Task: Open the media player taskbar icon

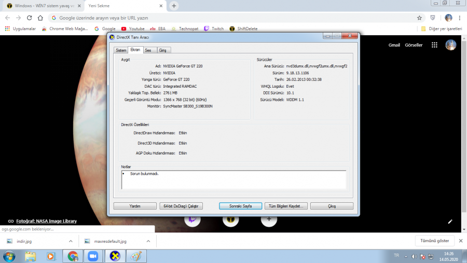Action: (x=51, y=256)
